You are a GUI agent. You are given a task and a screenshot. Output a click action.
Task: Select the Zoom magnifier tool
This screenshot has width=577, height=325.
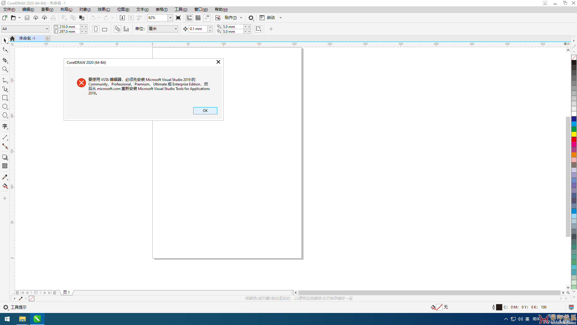(5, 69)
